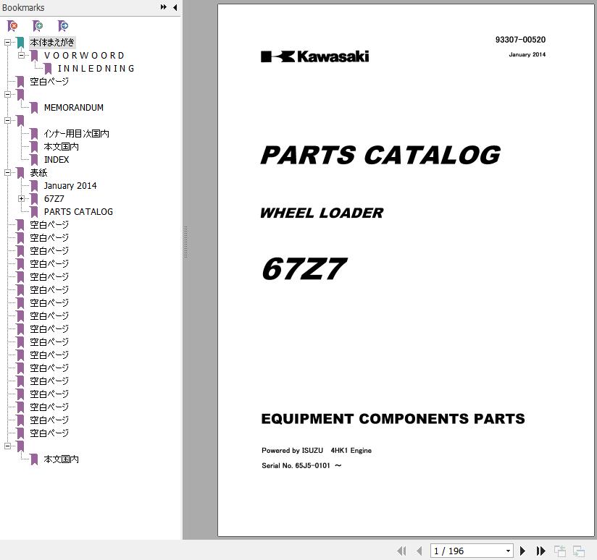Collapse the untitled bookmark containing MEMORANDUM
The height and width of the screenshot is (560, 597).
8,94
